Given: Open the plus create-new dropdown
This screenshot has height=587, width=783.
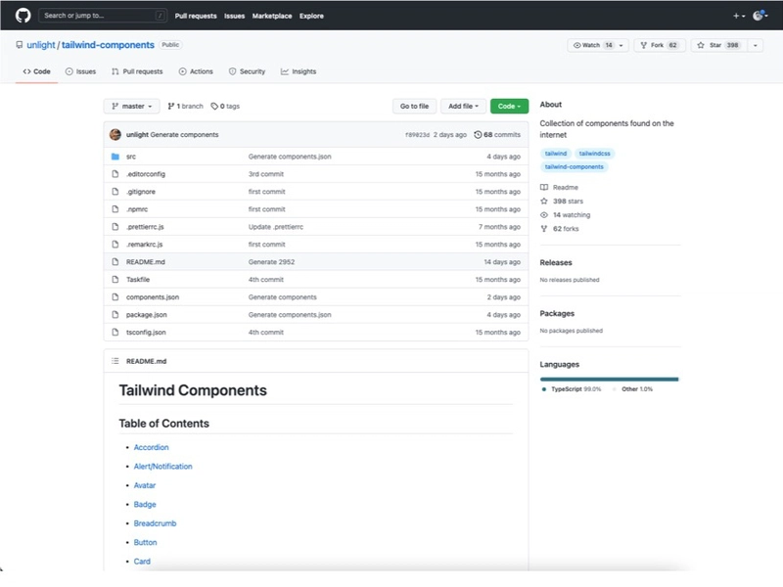Looking at the screenshot, I should click(x=739, y=16).
